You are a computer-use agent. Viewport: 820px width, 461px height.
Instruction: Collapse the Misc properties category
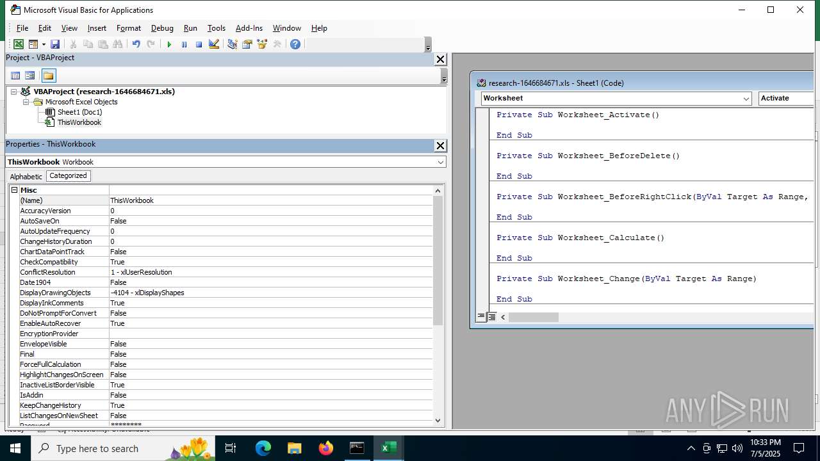point(14,190)
